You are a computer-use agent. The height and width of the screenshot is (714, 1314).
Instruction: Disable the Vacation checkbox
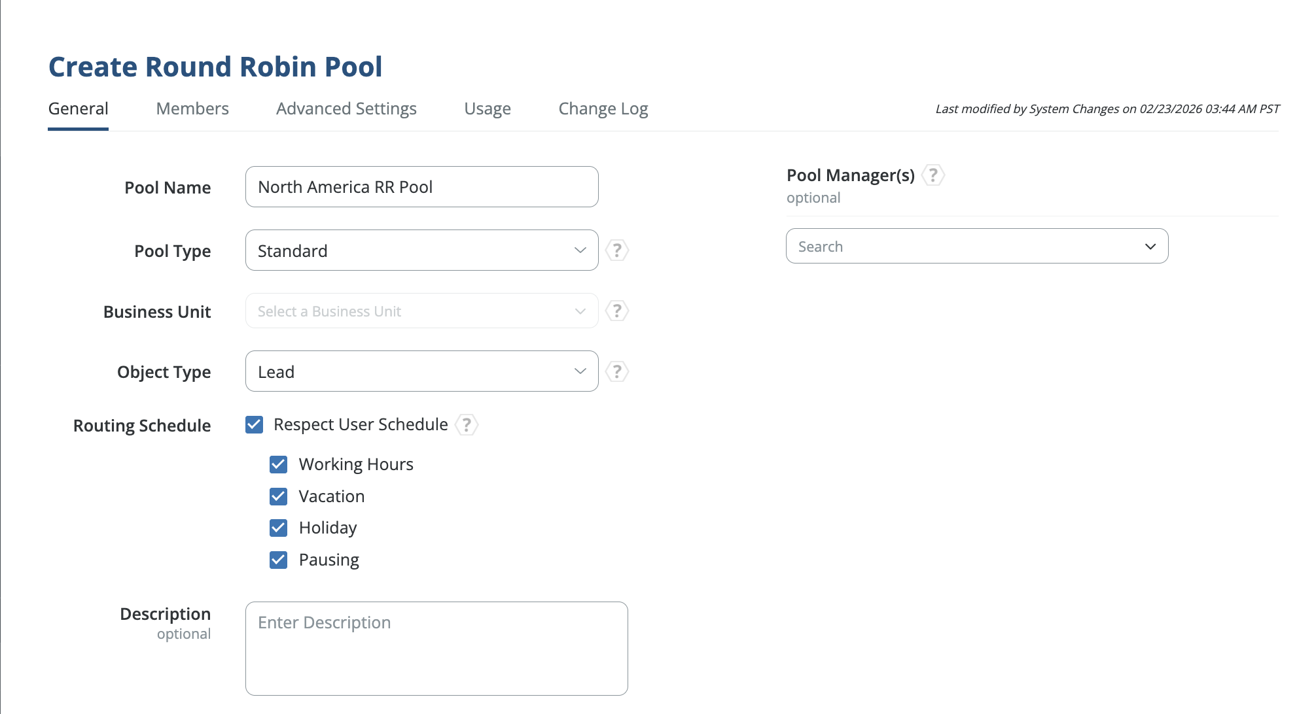pyautogui.click(x=279, y=497)
